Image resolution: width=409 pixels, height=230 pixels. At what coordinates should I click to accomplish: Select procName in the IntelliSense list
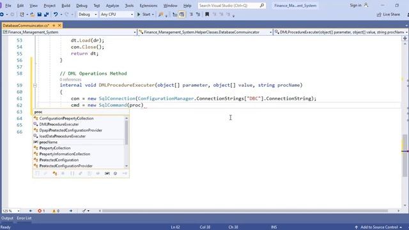pos(79,142)
